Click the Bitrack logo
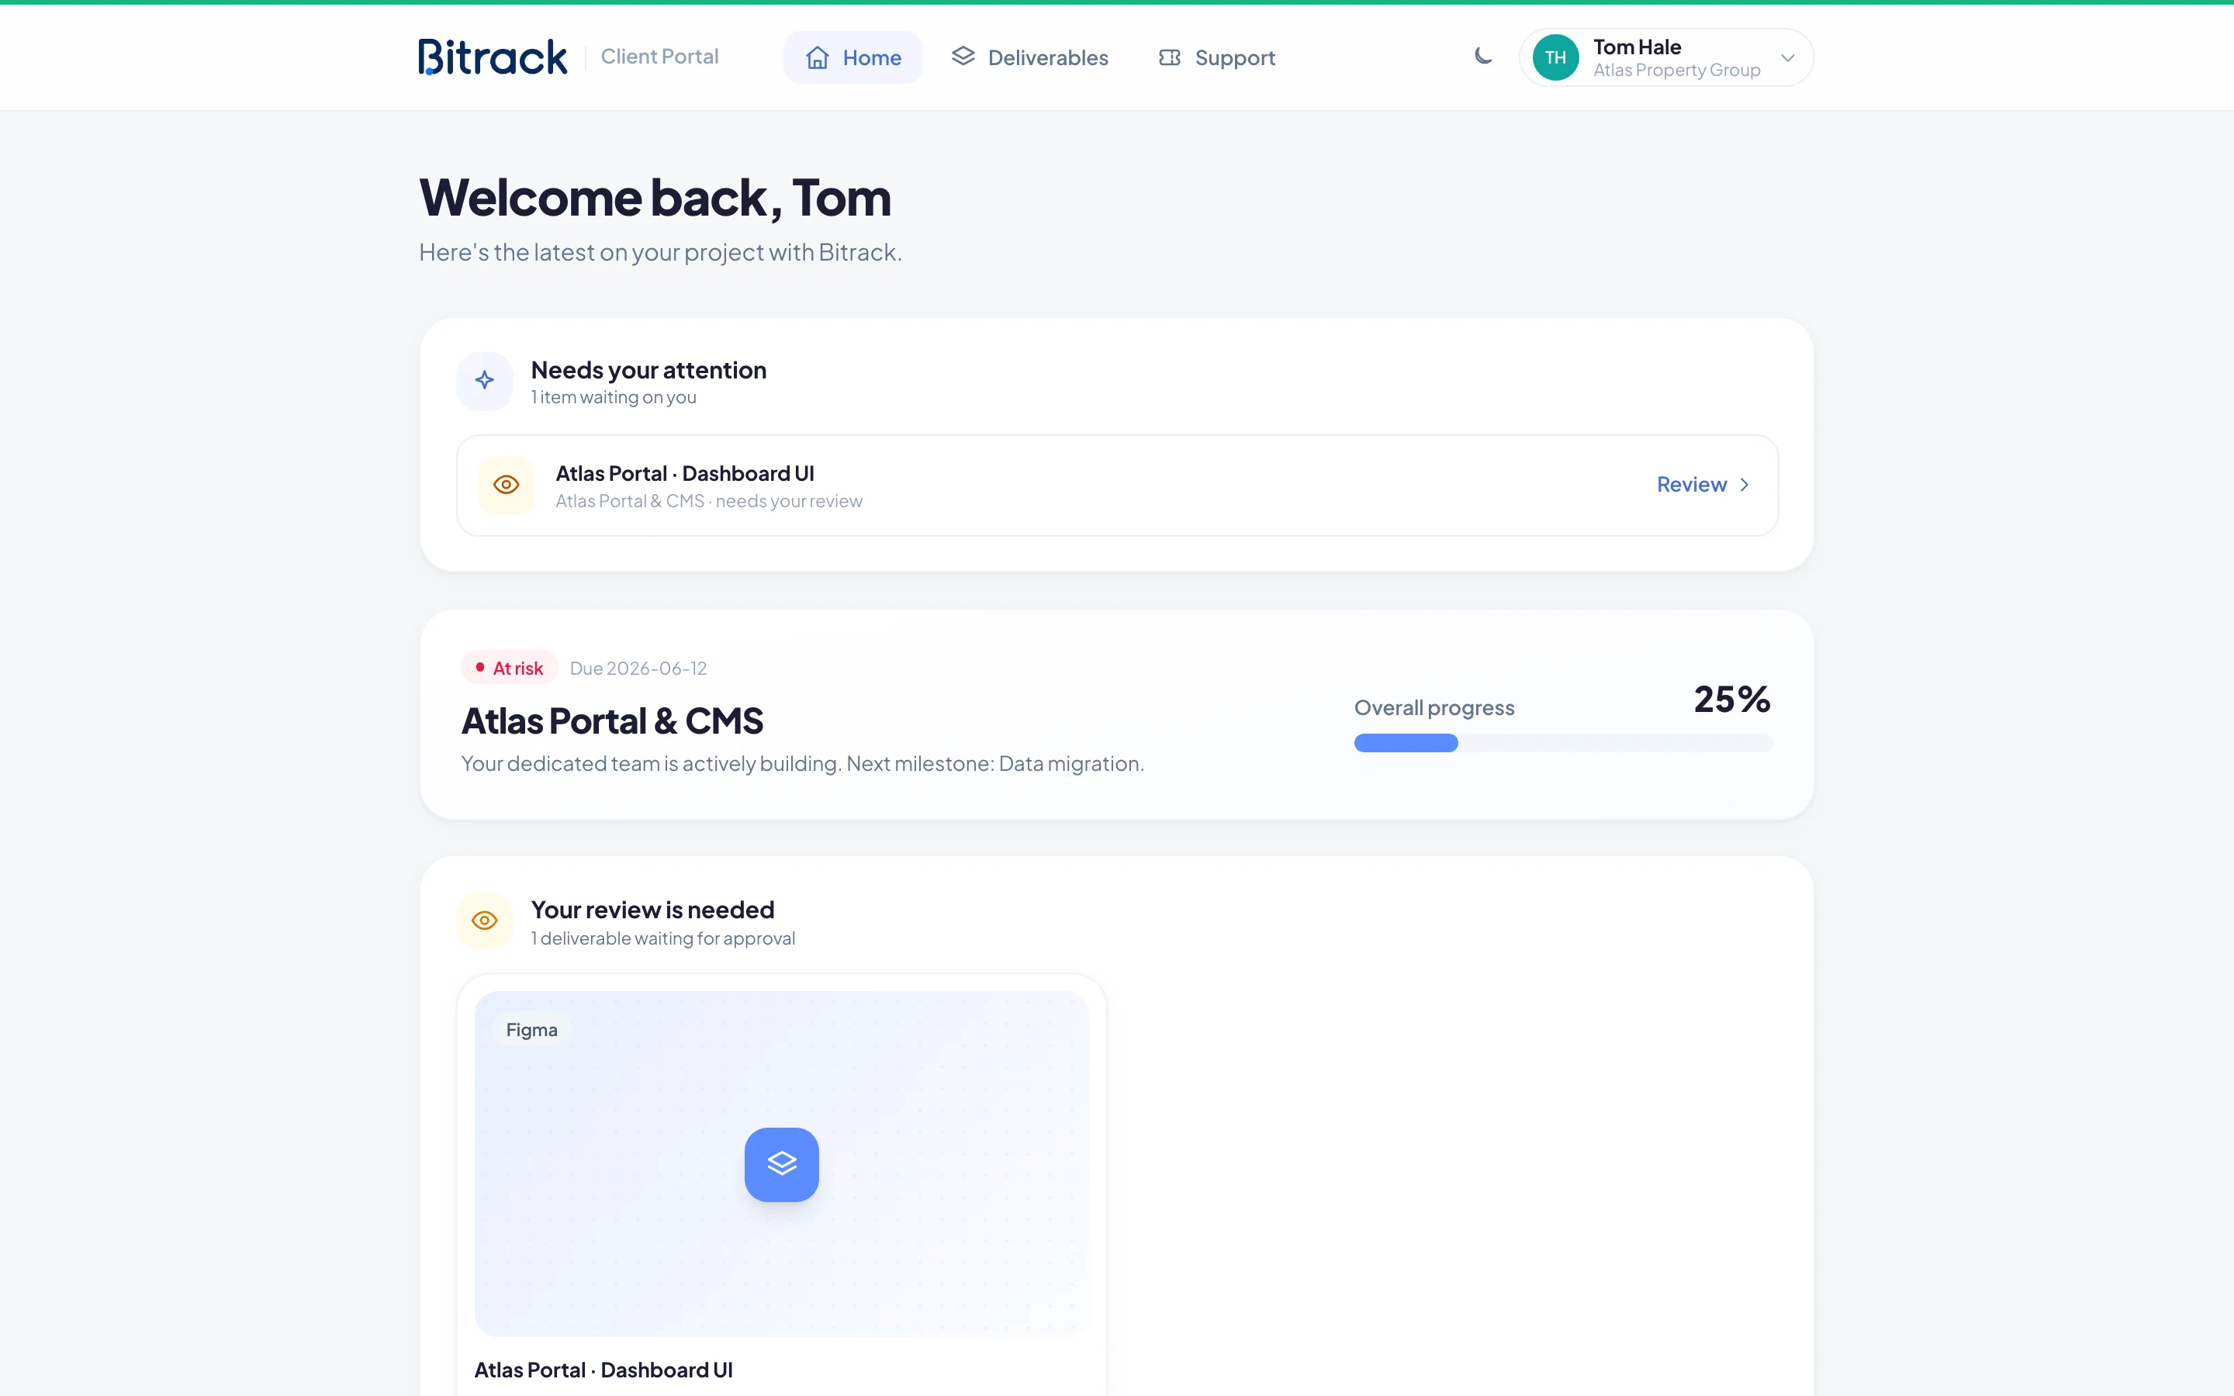Screen dimensions: 2234x1396 [492, 57]
